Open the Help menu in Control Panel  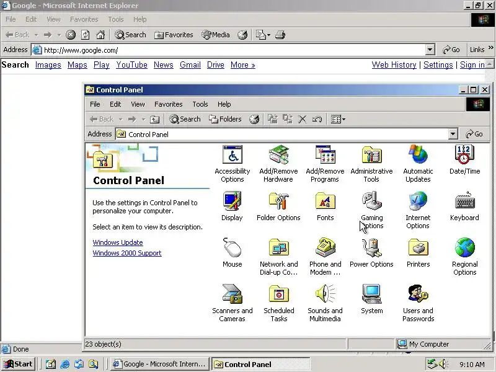[x=224, y=104]
